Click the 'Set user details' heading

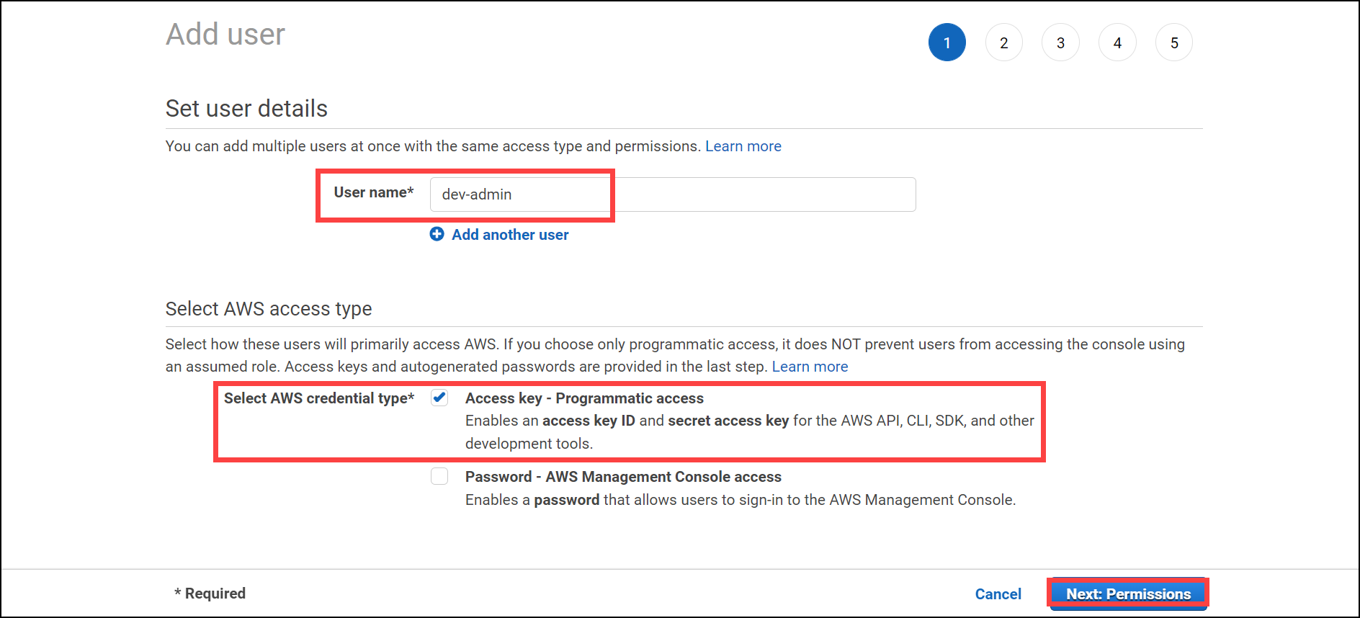[246, 109]
